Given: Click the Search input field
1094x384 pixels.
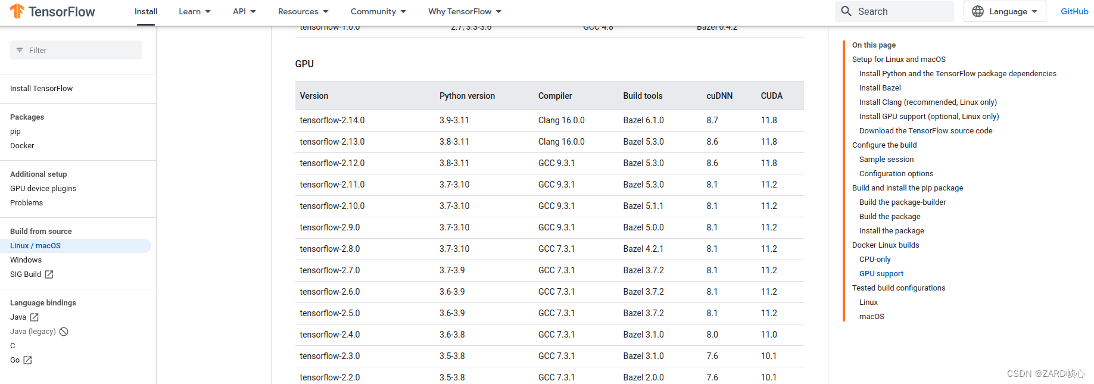Looking at the screenshot, I should (x=894, y=11).
